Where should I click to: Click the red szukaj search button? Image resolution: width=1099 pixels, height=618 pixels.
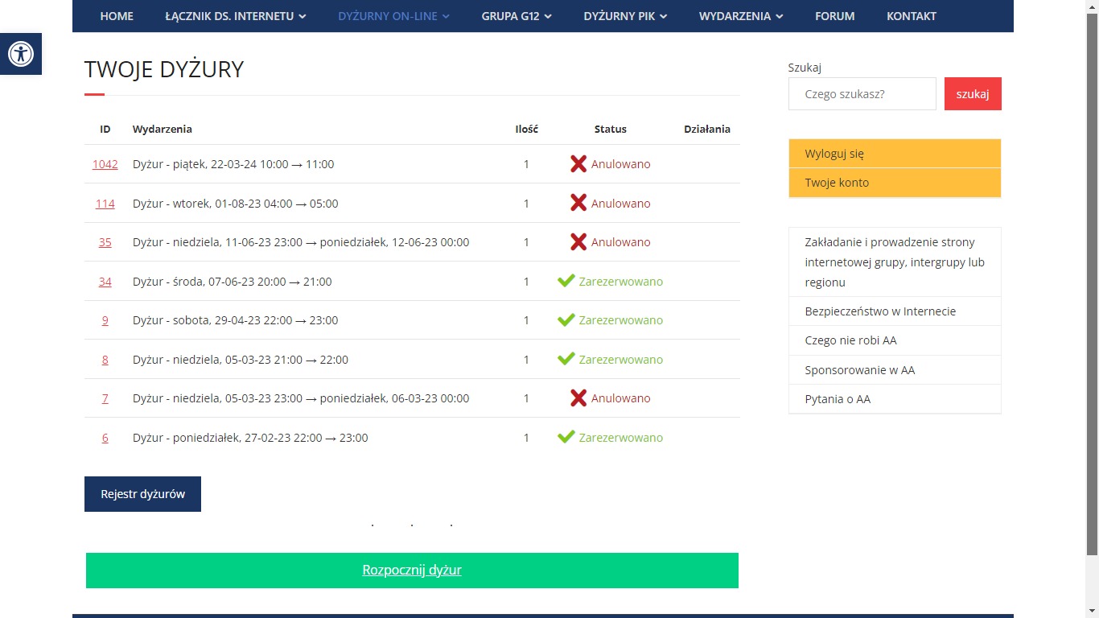click(x=972, y=94)
